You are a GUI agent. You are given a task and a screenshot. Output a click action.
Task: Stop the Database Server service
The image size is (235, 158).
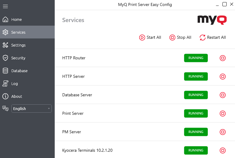(222, 95)
